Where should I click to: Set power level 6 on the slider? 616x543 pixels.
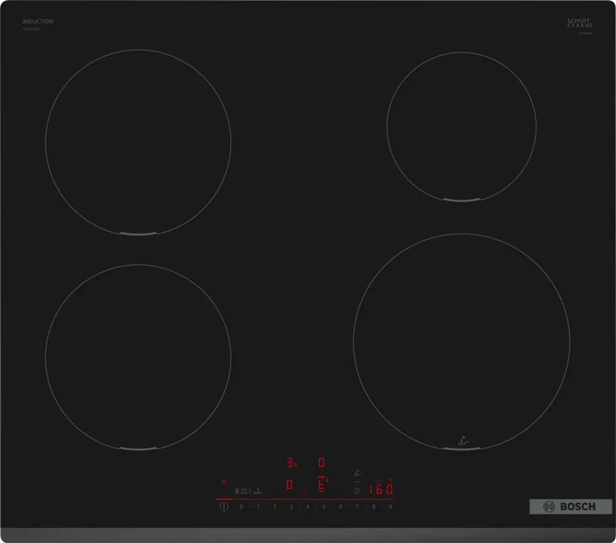pyautogui.click(x=341, y=507)
